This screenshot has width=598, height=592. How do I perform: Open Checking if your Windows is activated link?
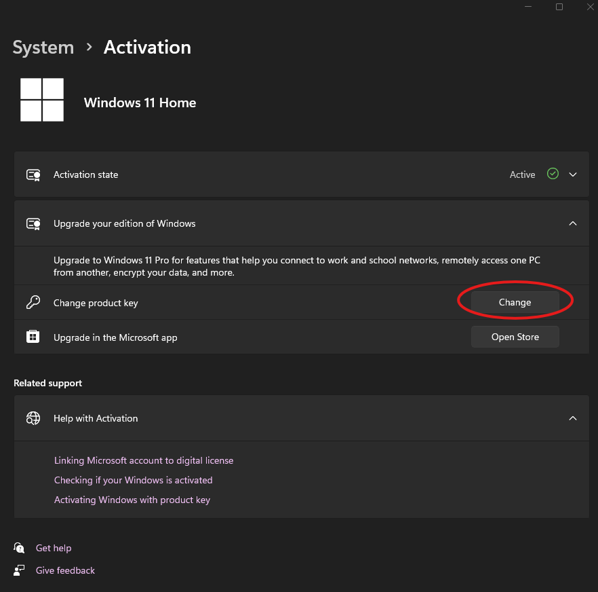tap(133, 480)
